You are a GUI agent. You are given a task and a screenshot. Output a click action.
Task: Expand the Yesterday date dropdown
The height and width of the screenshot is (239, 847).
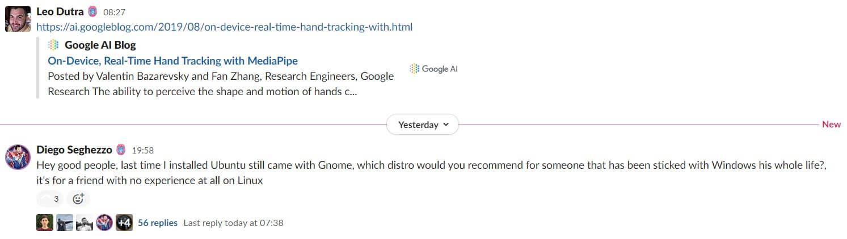(423, 125)
